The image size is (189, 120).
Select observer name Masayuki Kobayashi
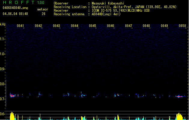pos(108,3)
